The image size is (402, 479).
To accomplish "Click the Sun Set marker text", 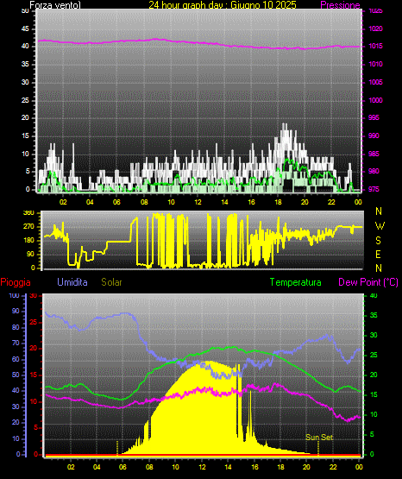I will click(319, 438).
